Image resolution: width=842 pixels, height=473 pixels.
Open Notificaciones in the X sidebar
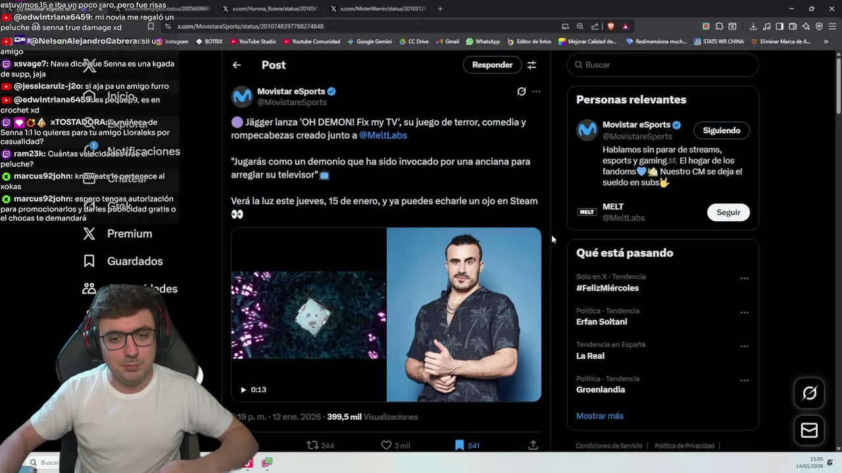tap(132, 151)
